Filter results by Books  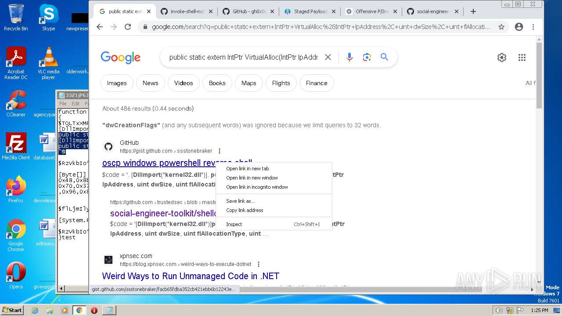click(217, 83)
